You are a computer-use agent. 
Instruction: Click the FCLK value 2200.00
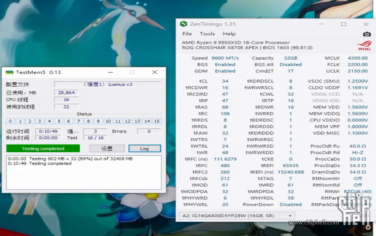coord(358,64)
